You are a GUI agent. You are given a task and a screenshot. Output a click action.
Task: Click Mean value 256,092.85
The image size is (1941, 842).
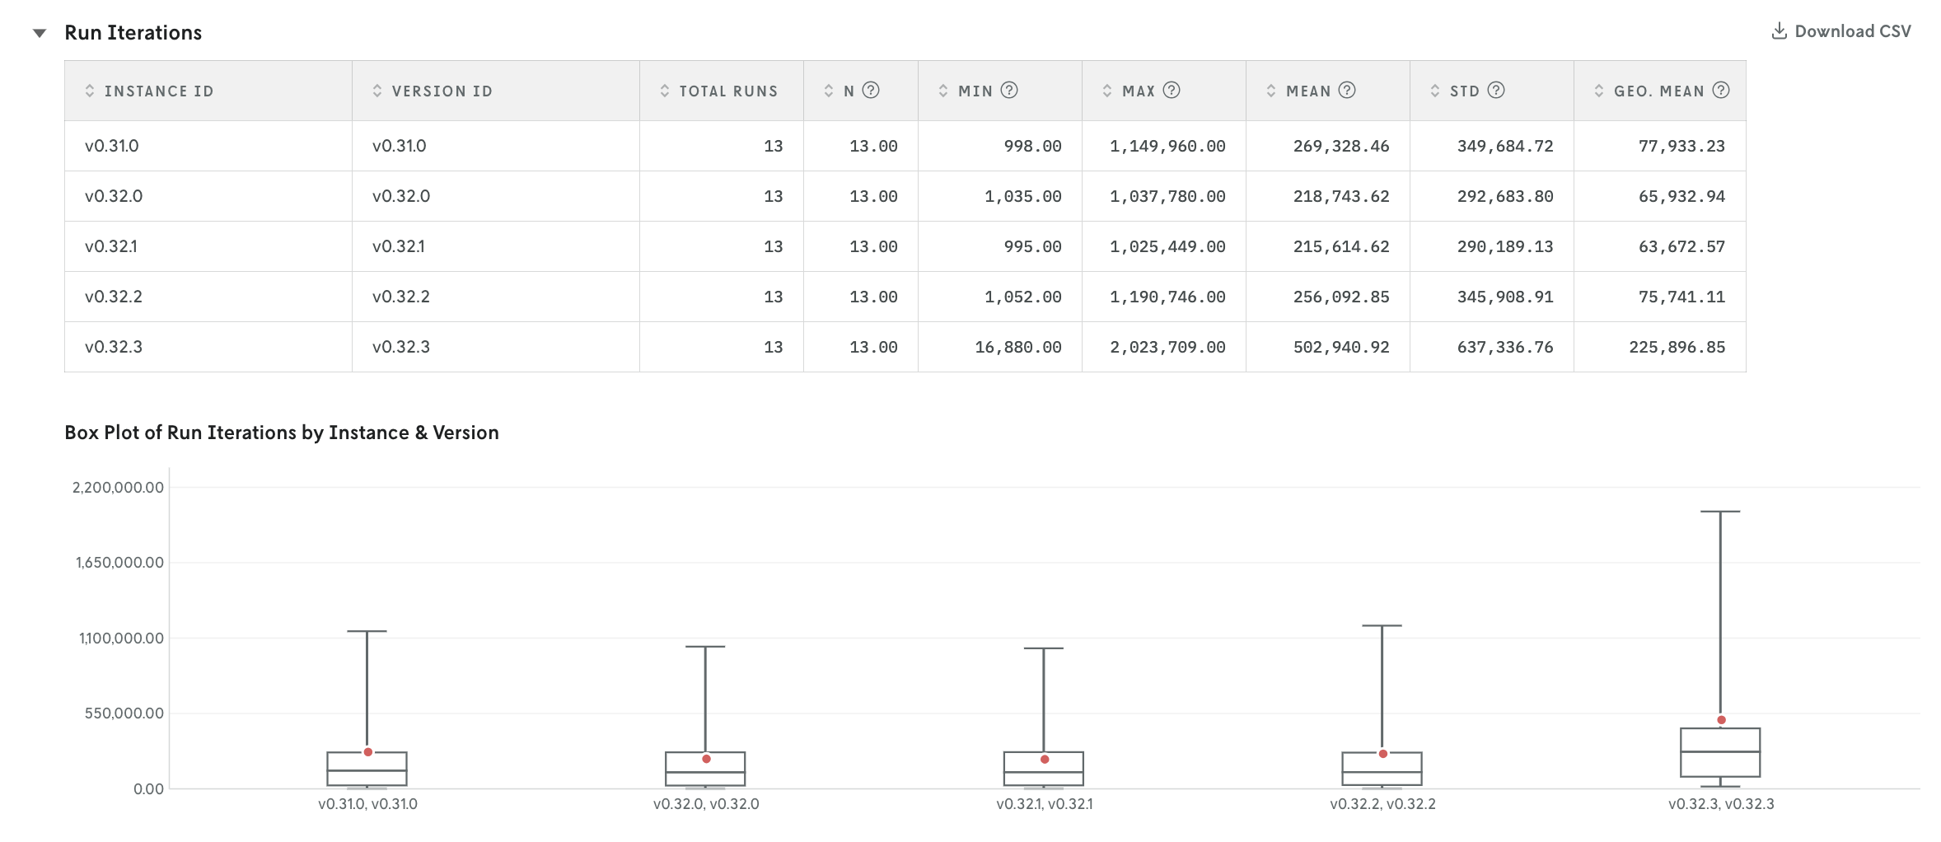[x=1341, y=297]
